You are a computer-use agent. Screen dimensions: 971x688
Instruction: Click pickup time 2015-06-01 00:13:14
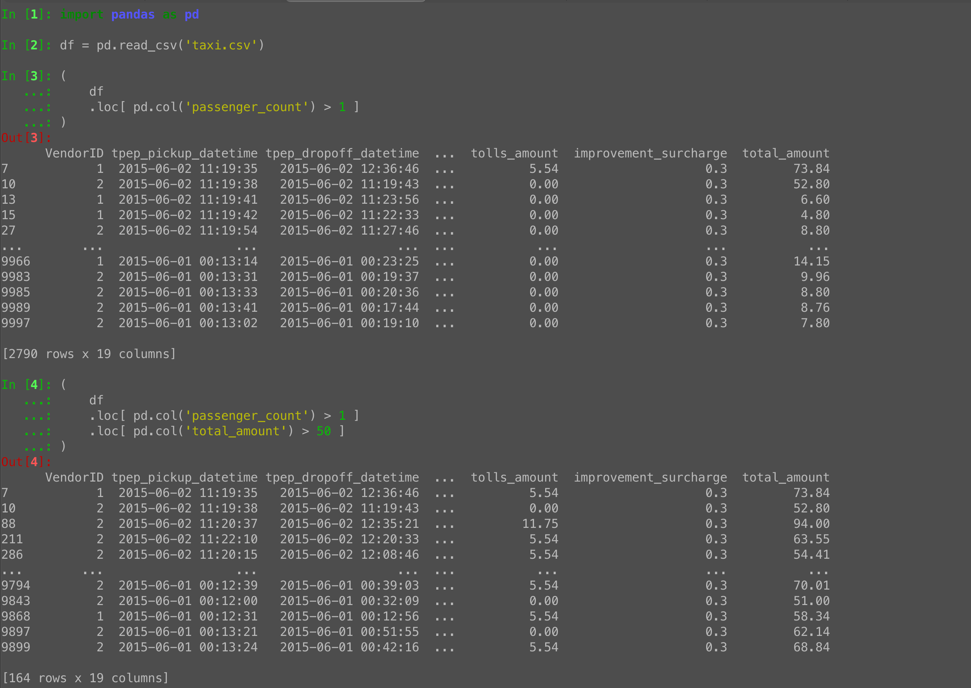click(x=188, y=261)
